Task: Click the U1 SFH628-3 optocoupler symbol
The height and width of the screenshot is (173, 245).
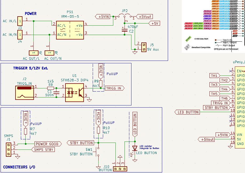Action: click(x=74, y=91)
